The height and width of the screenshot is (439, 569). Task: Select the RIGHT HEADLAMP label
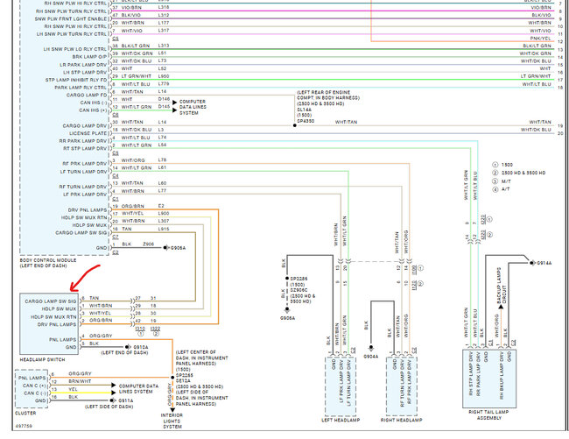[401, 420]
